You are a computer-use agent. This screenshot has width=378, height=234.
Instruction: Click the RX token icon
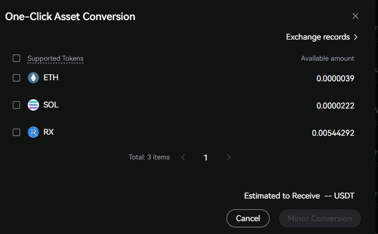(x=33, y=132)
